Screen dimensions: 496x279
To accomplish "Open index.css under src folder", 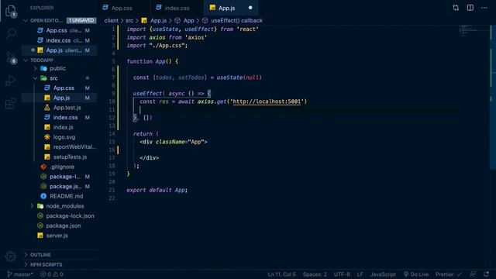I will point(59,117).
